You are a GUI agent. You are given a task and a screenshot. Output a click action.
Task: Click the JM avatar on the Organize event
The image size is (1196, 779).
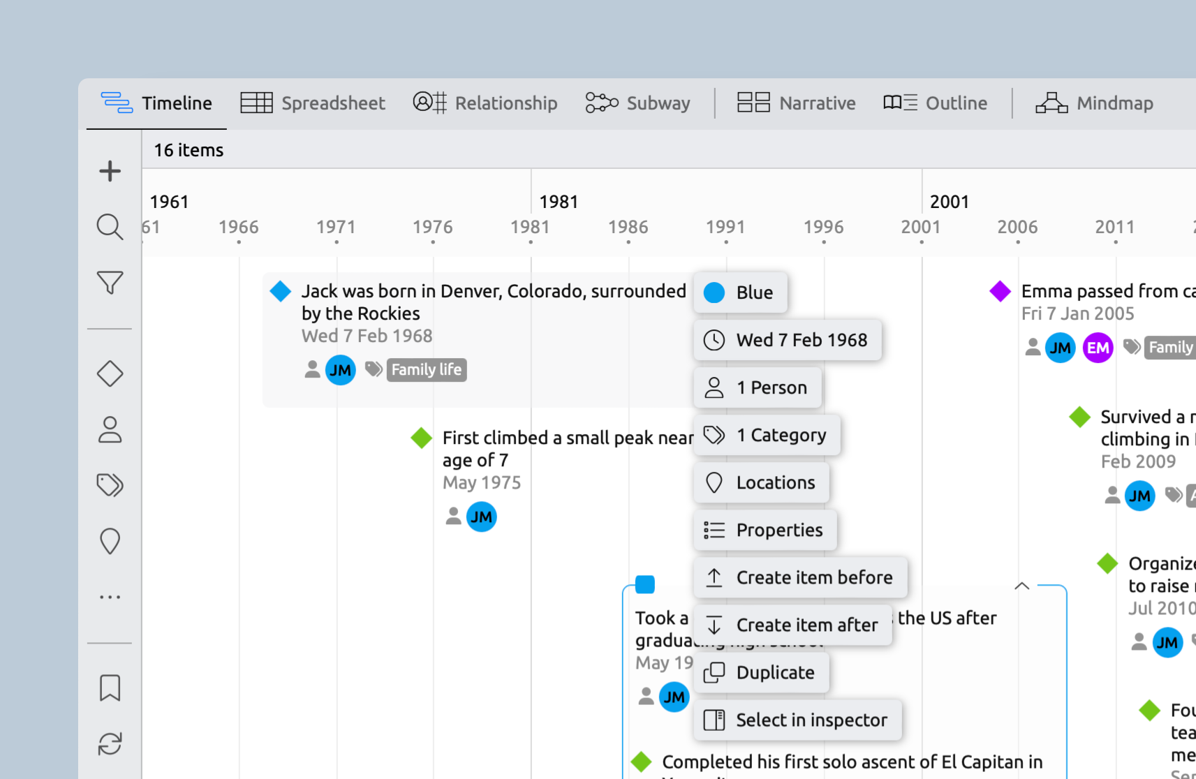pyautogui.click(x=1168, y=642)
